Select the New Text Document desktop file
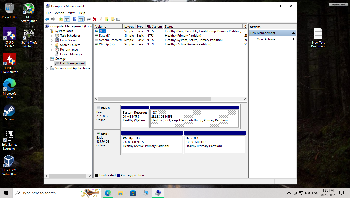This screenshot has width=350, height=198. click(x=318, y=38)
